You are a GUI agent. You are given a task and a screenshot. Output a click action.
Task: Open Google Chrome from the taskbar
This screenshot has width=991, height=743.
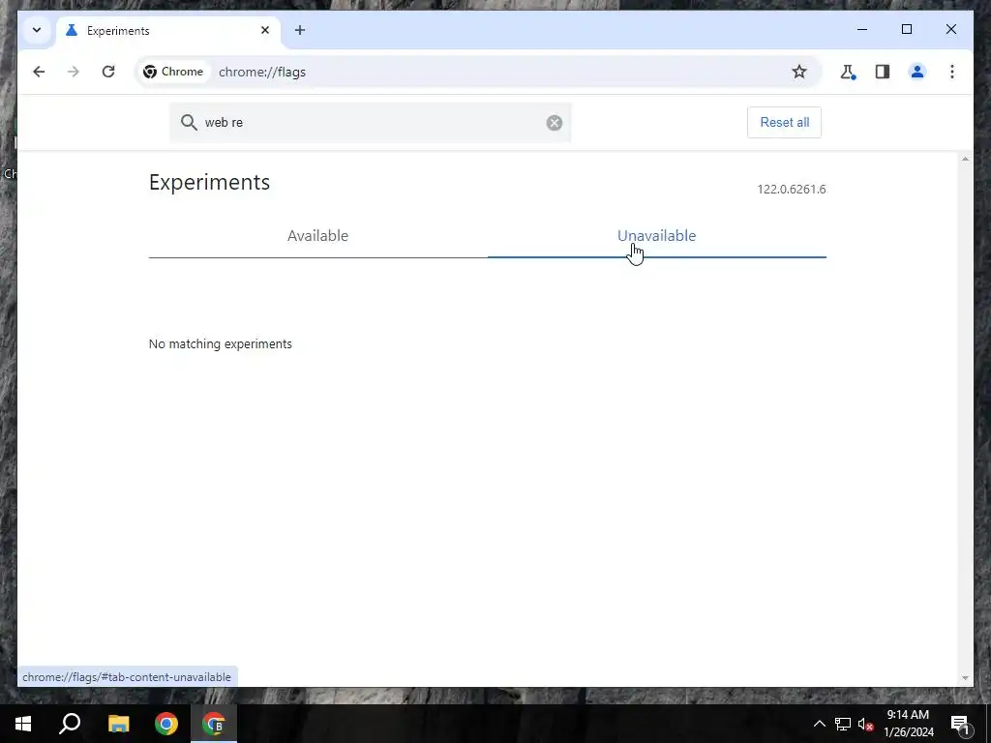click(x=166, y=724)
